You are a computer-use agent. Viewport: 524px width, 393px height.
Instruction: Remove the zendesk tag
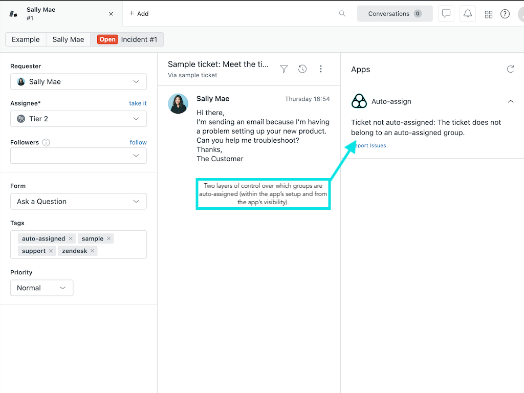point(93,251)
